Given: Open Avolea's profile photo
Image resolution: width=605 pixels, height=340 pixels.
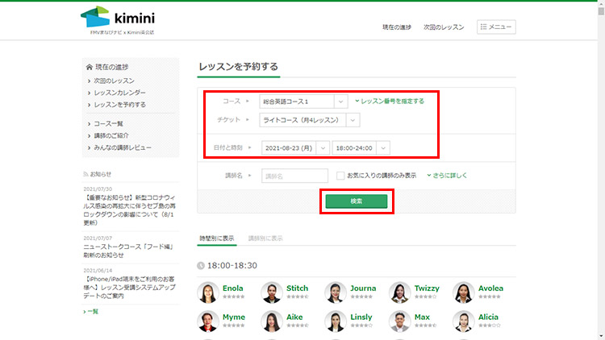Looking at the screenshot, I should [x=463, y=292].
